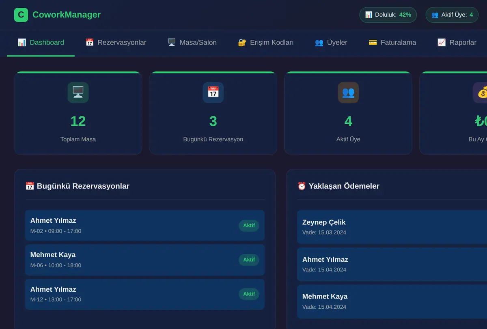The width and height of the screenshot is (487, 329).
Task: Click the Aktif badge on M-12 reservation
Action: pos(249,294)
